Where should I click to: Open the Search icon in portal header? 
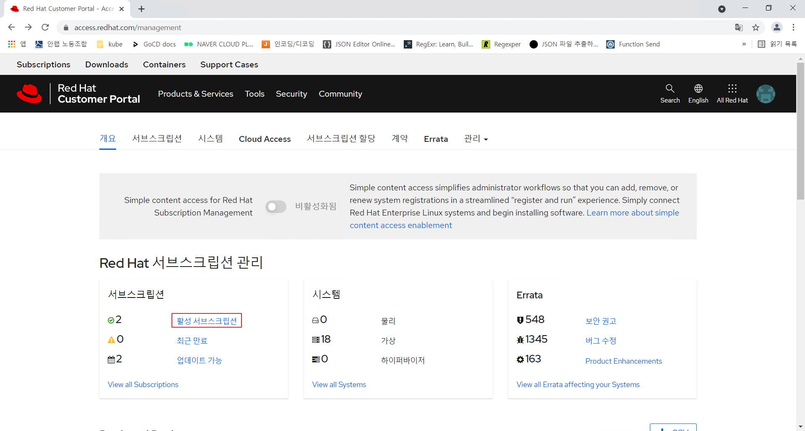pyautogui.click(x=670, y=94)
